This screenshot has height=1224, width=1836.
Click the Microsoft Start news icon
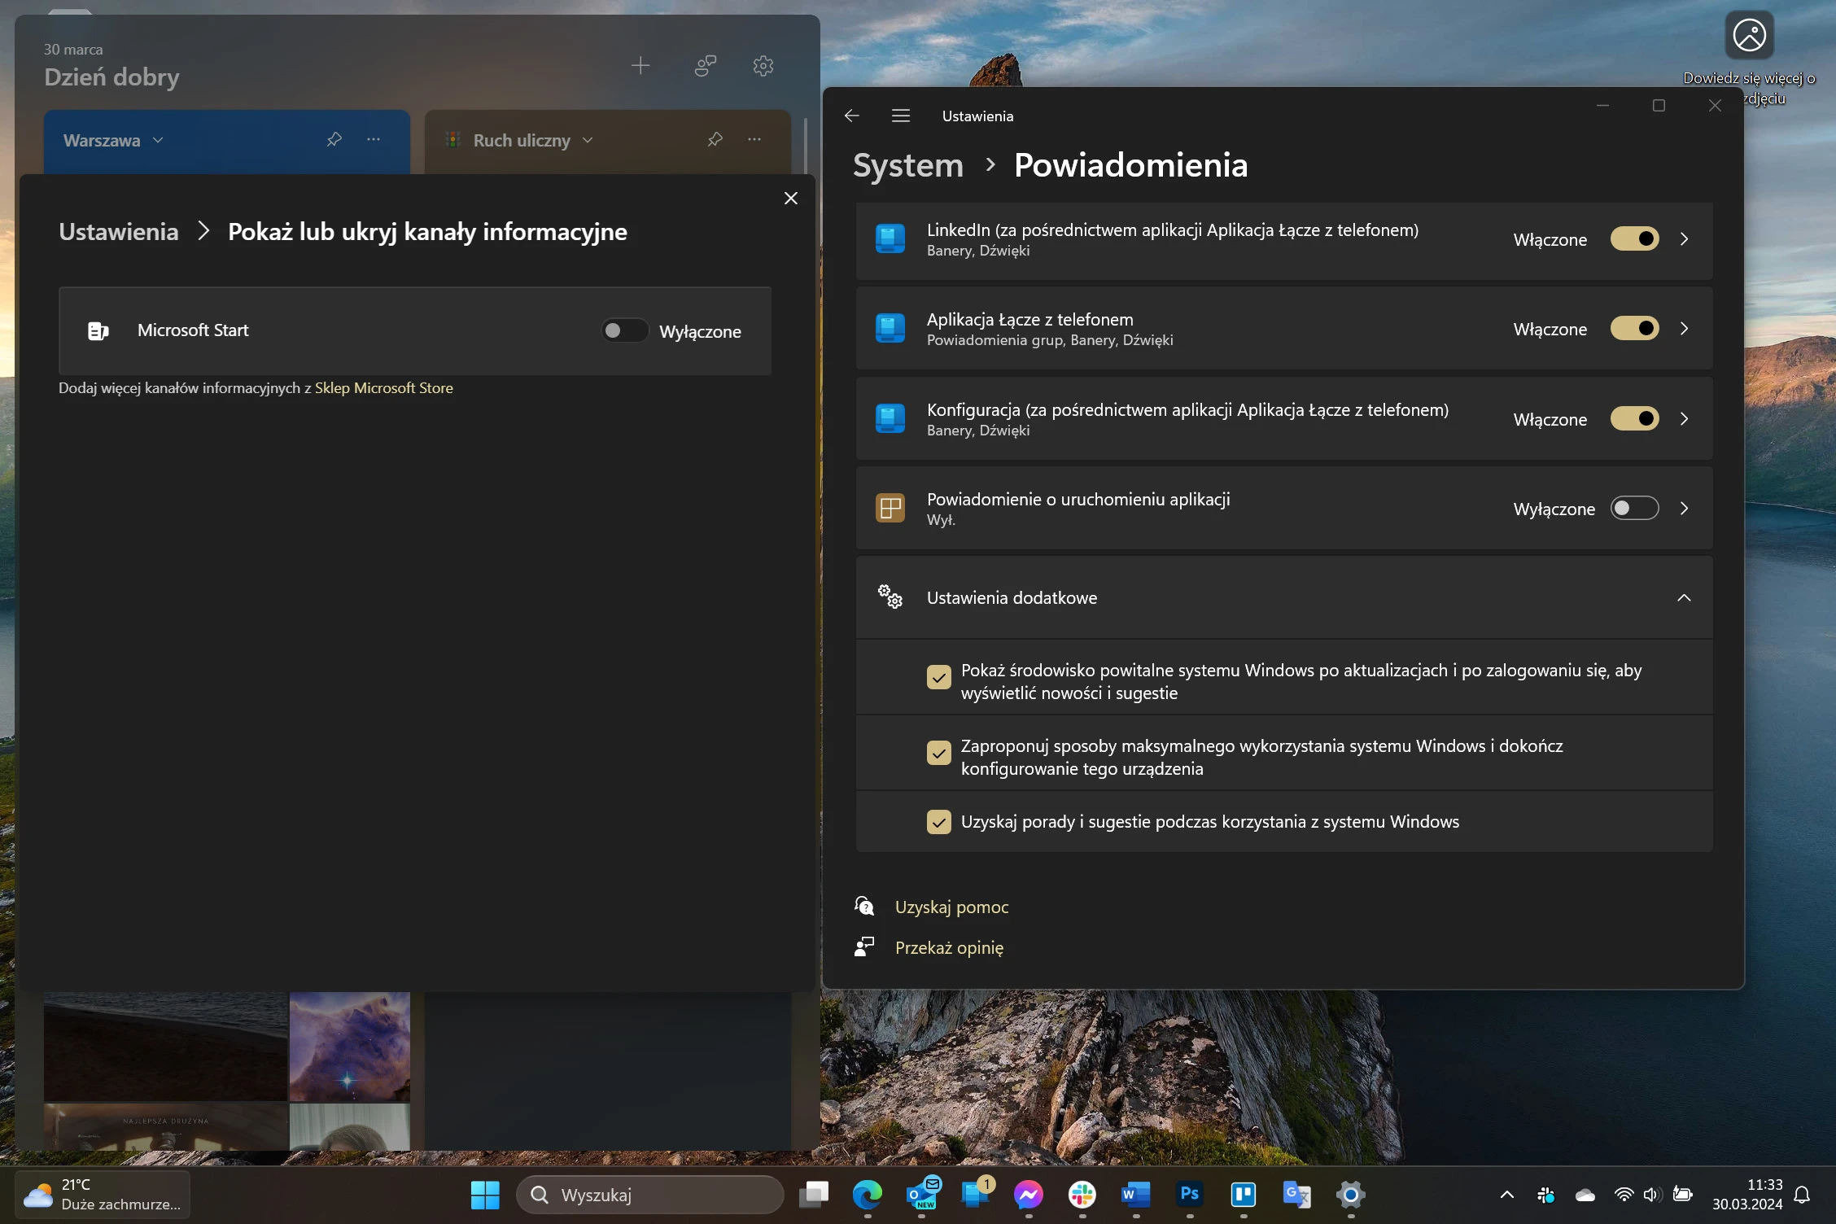tap(98, 331)
